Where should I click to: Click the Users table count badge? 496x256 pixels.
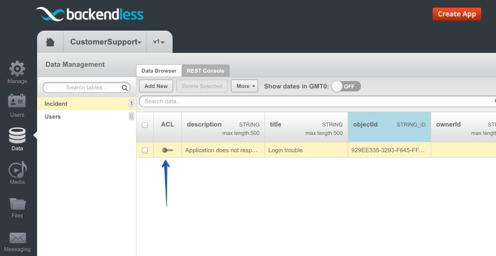[131, 116]
